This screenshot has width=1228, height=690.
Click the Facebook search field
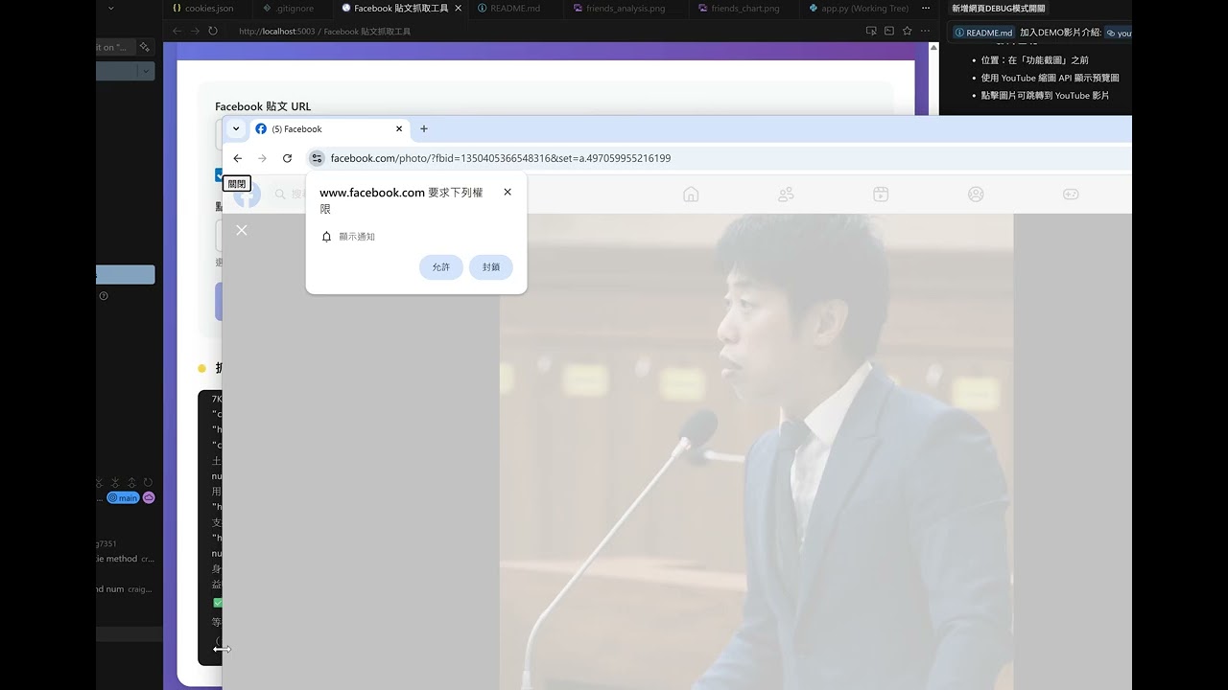coord(288,194)
